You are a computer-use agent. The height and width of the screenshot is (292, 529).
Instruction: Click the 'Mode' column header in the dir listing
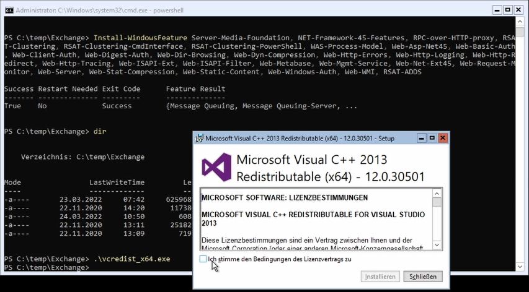pos(12,182)
